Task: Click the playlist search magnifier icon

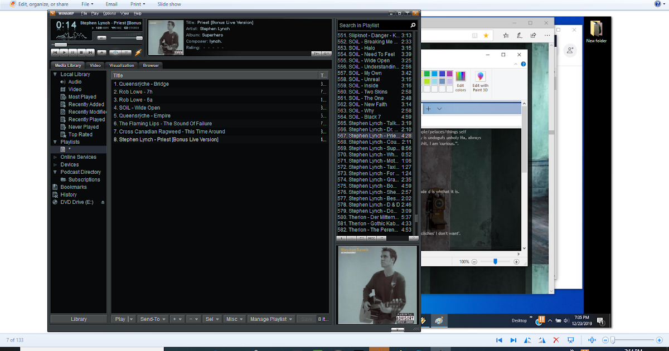Action: click(413, 25)
